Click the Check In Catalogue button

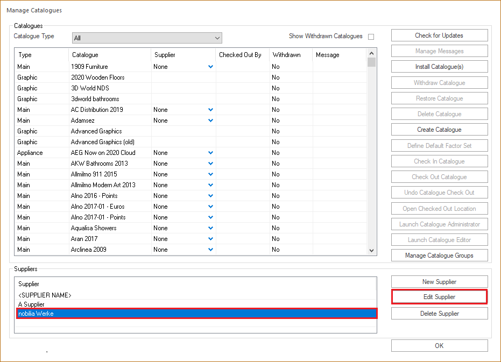[x=439, y=161]
